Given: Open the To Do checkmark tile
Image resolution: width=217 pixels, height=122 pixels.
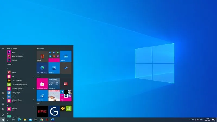Looking at the screenshot, I should click(x=66, y=68).
